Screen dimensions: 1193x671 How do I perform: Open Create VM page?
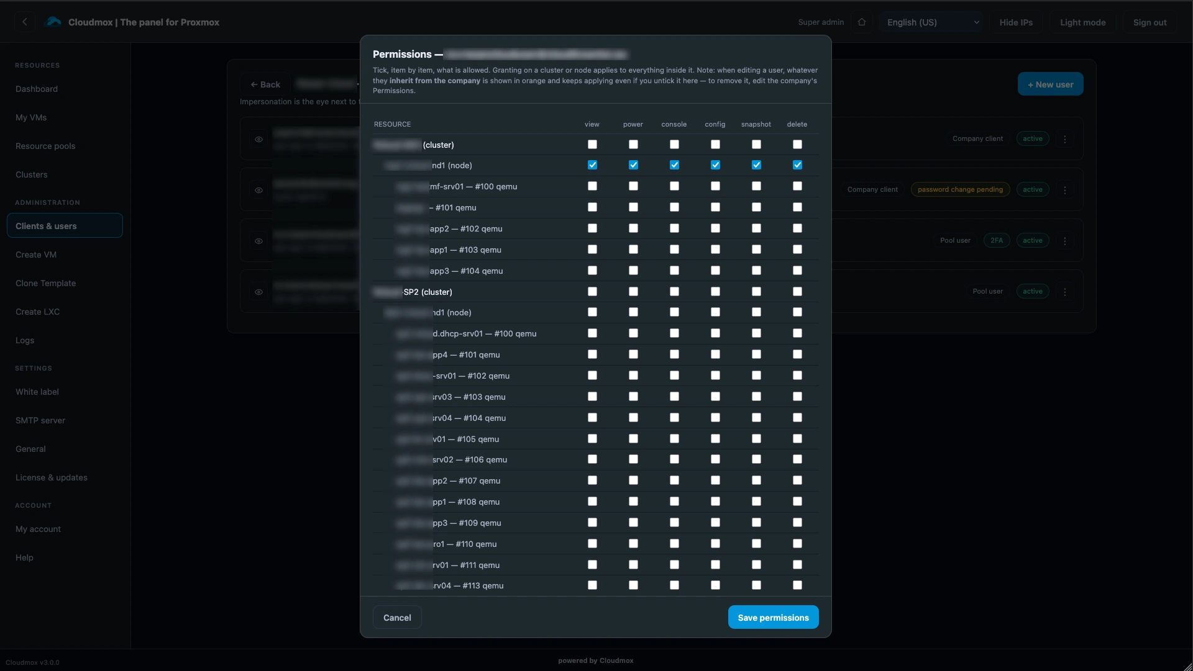click(65, 254)
